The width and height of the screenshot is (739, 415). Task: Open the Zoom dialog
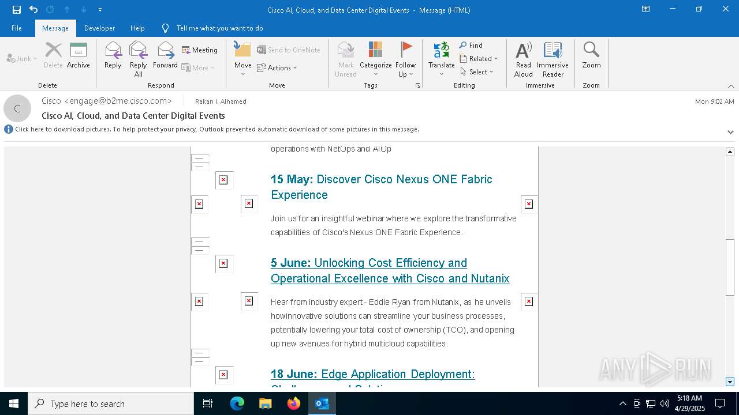coord(591,55)
